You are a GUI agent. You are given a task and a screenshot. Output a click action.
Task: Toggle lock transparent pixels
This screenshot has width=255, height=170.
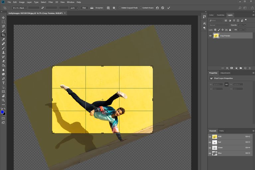point(215,30)
